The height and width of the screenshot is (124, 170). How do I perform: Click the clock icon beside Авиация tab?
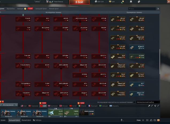[x=25, y=9]
